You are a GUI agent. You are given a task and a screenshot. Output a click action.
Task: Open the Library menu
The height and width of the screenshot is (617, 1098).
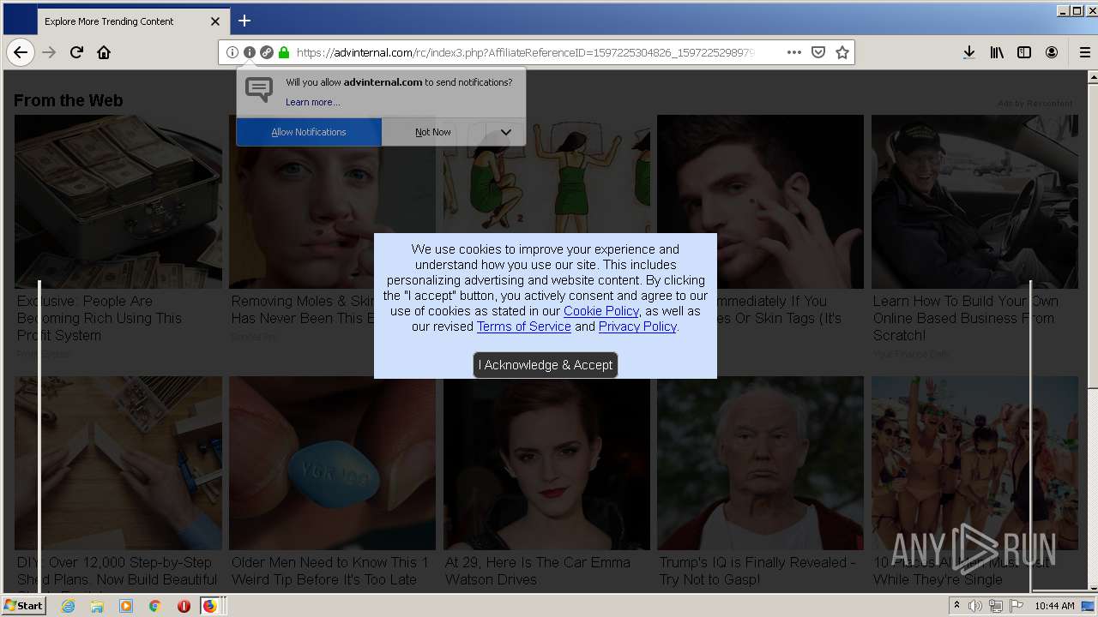997,52
